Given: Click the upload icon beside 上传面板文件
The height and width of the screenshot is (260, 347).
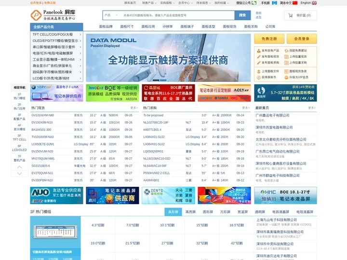Looking at the screenshot, I should click(x=258, y=71).
